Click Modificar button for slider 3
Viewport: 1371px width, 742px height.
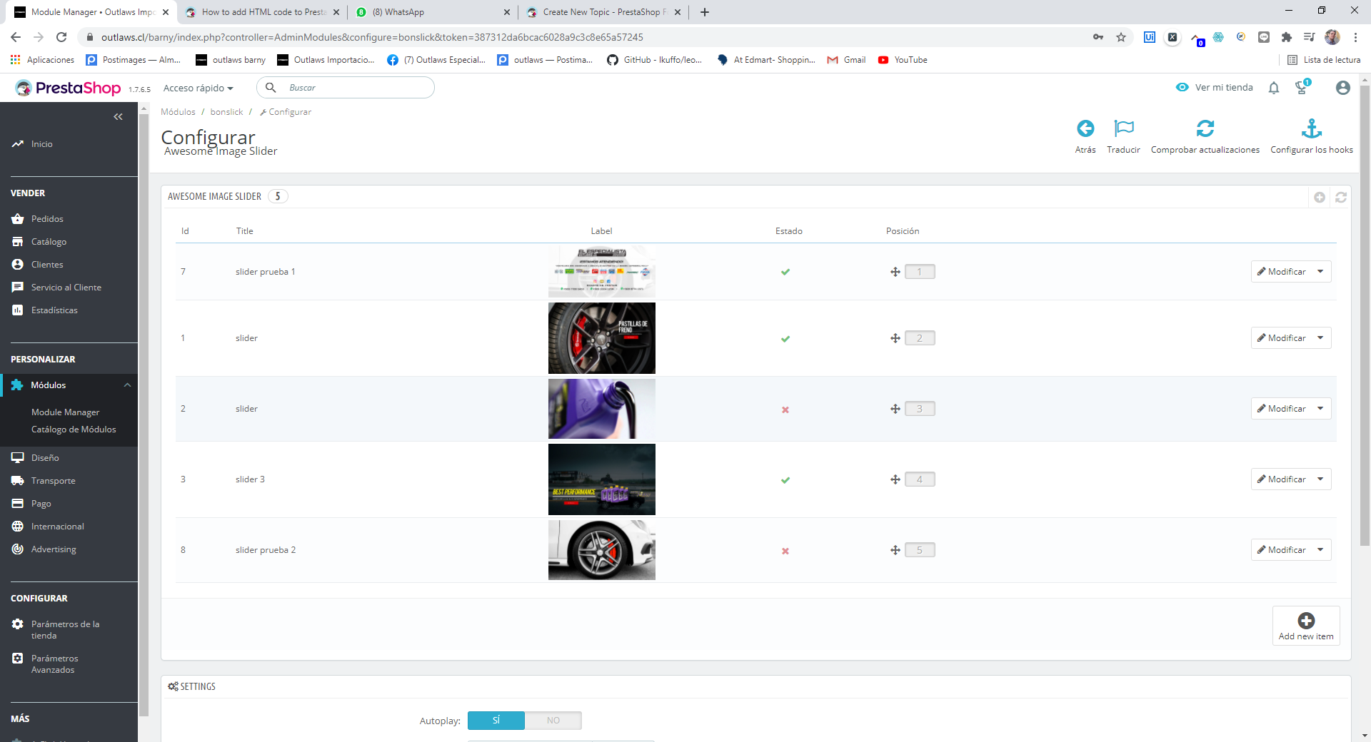pyautogui.click(x=1282, y=479)
